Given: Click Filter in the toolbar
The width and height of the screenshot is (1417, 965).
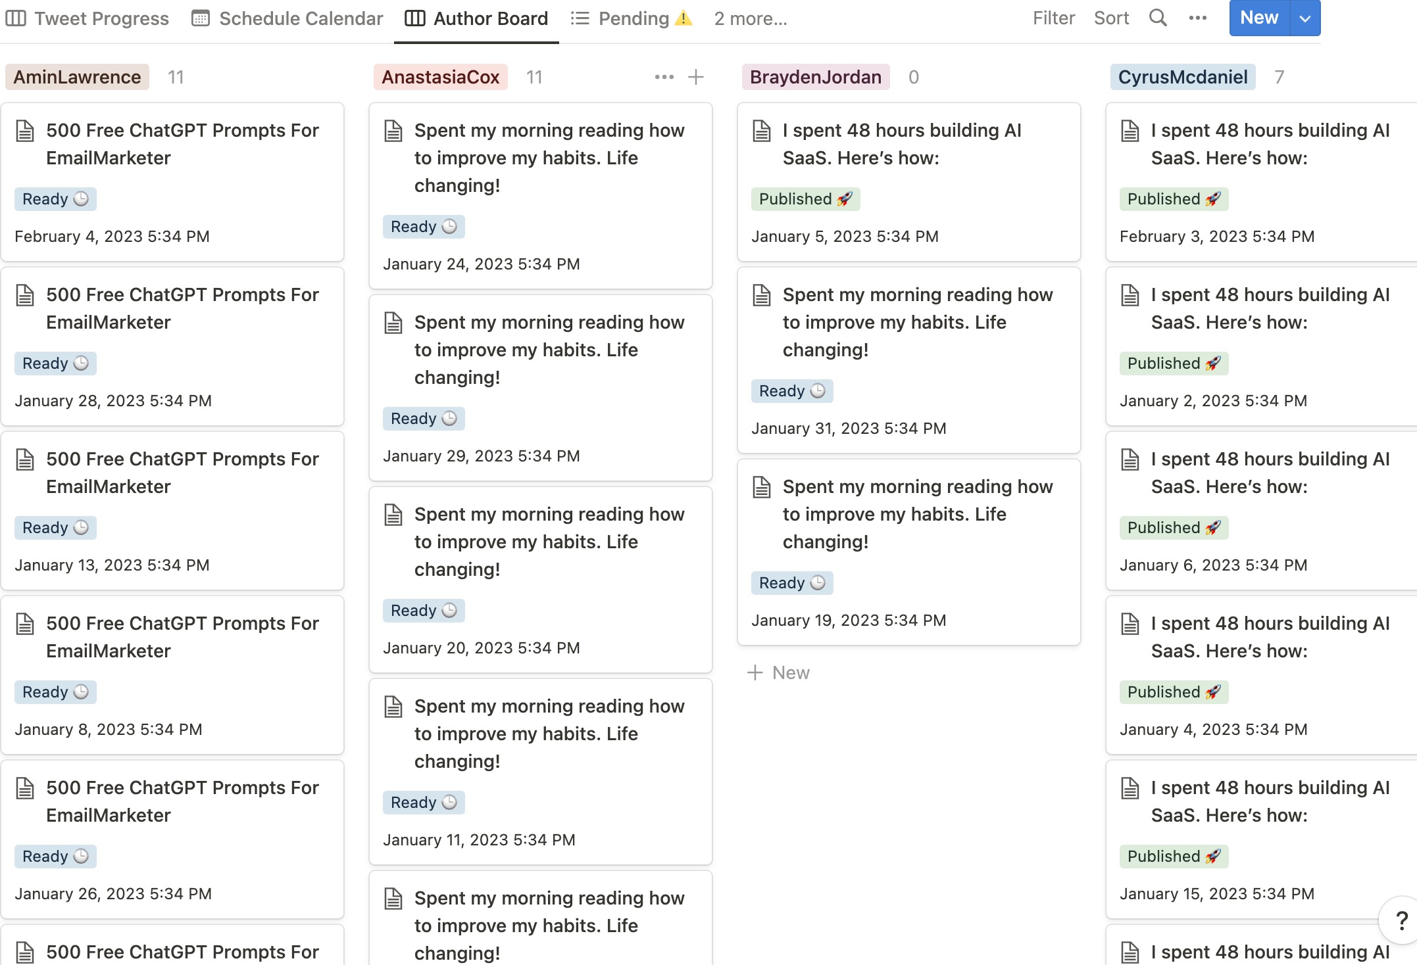Looking at the screenshot, I should pos(1053,18).
